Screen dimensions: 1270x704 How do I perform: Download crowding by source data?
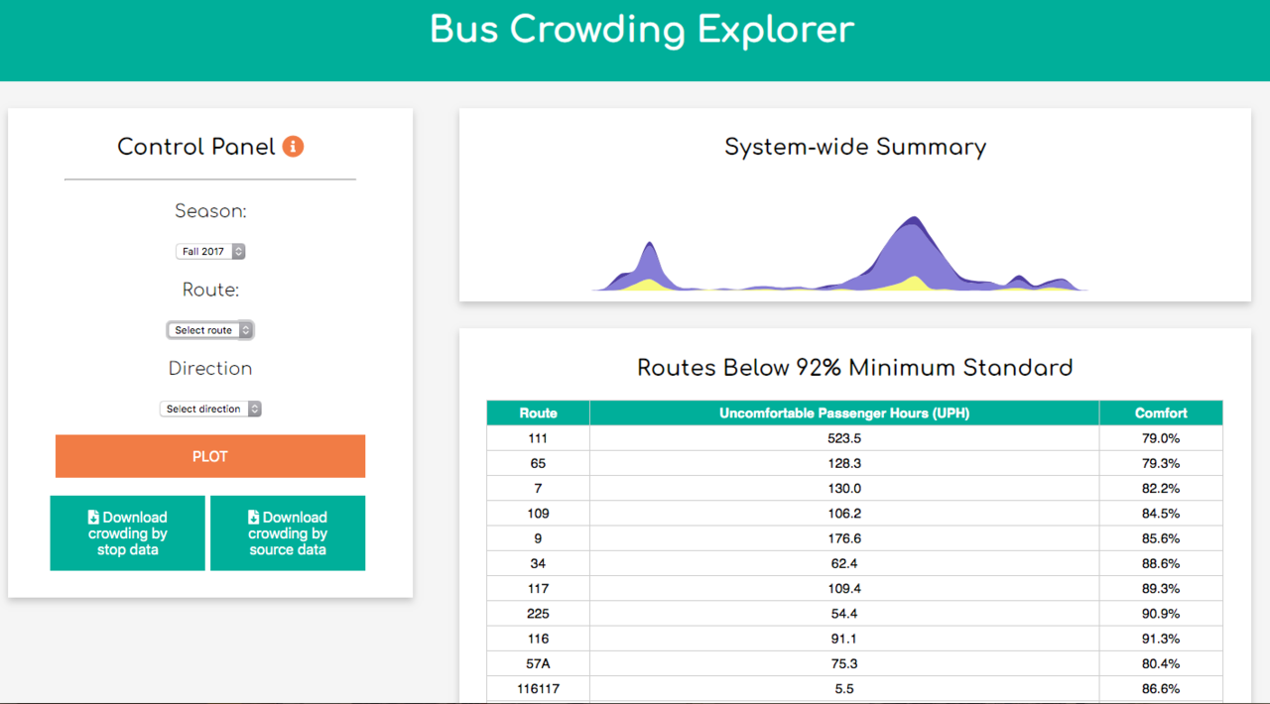coord(288,533)
